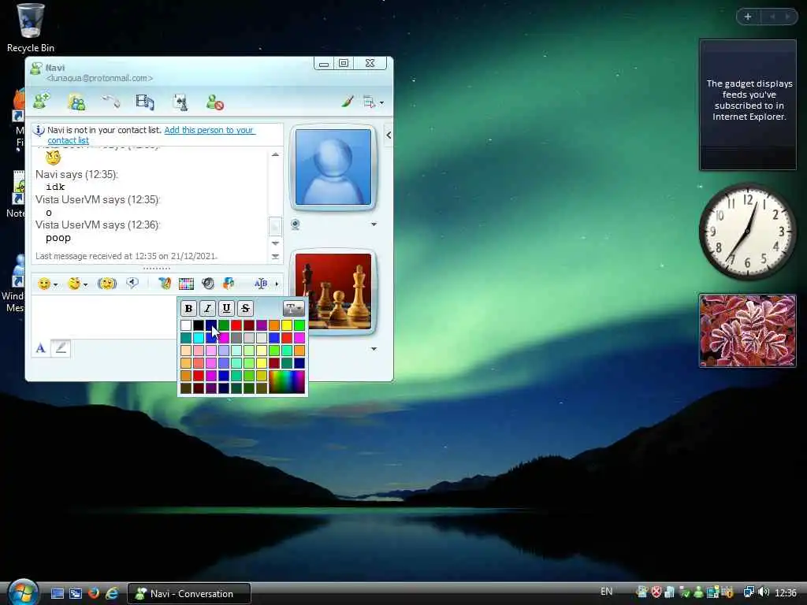The image size is (807, 605).
Task: Click the AB text tool icon
Action: pos(261,284)
